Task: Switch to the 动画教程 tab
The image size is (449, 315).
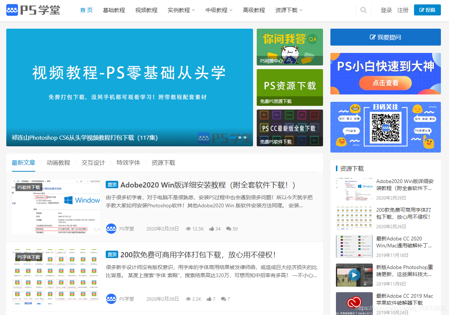Action: (x=58, y=162)
